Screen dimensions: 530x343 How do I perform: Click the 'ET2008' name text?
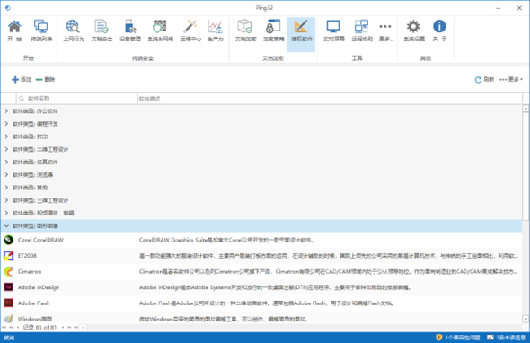coord(27,256)
